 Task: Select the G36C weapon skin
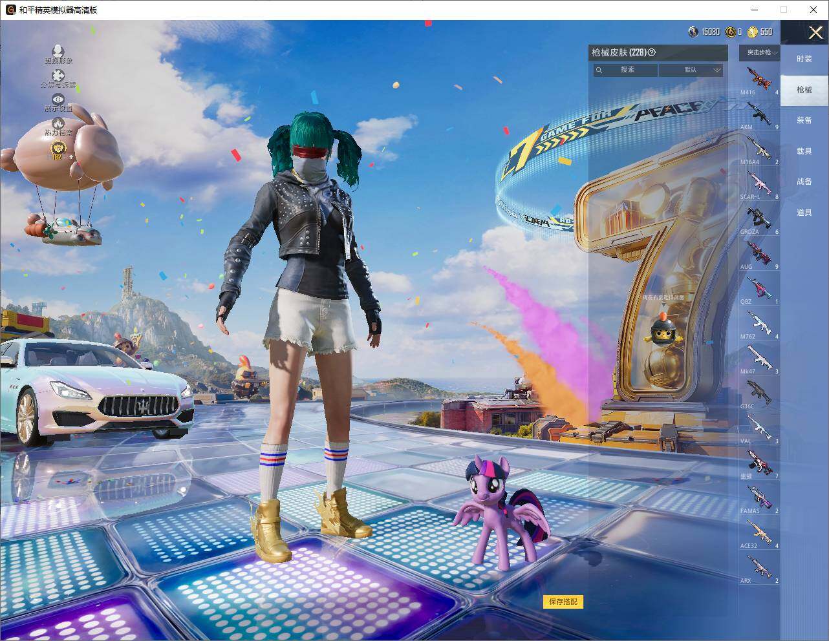760,394
